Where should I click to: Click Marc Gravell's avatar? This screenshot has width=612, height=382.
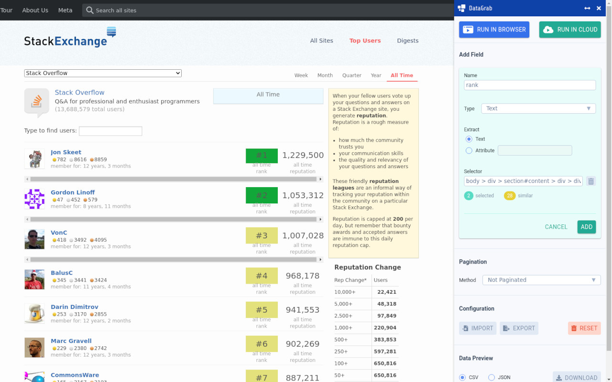tap(34, 347)
